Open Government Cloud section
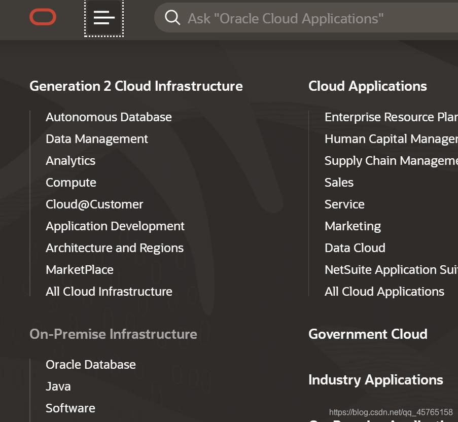 coord(368,334)
